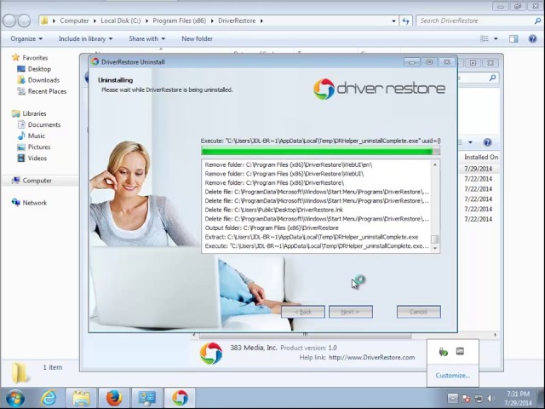Click the taskbar clock showing 7:31 PM
Viewport: 545px width, 409px height.
(518, 398)
